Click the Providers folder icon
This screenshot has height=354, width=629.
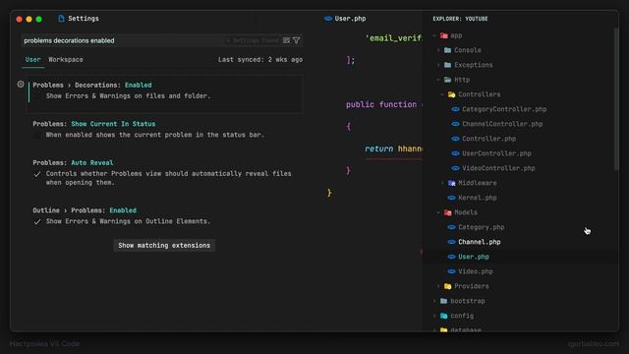[448, 286]
